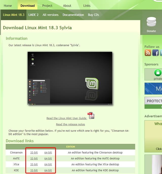Download Cinnamon 32-bit edition

[x=34, y=152]
